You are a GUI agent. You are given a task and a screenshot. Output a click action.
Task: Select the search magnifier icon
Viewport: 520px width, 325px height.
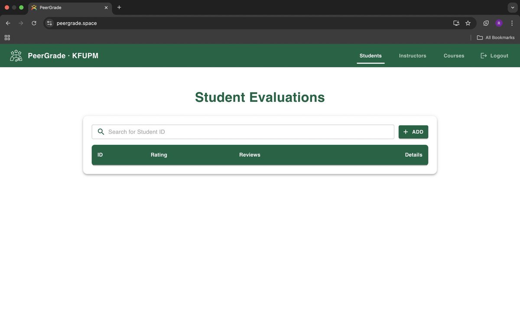(x=101, y=131)
